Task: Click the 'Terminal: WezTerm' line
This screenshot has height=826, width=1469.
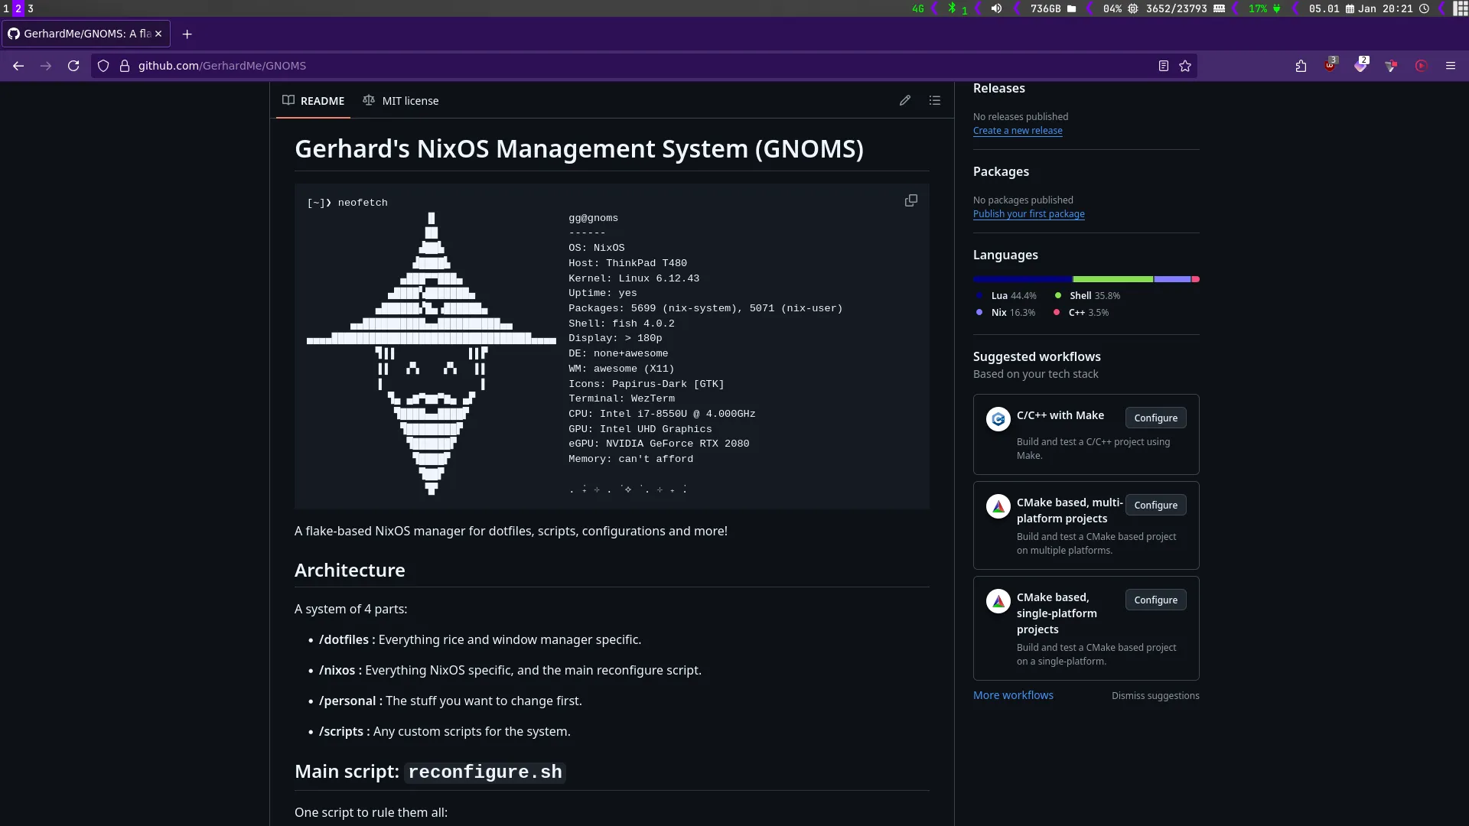Action: [621, 398]
